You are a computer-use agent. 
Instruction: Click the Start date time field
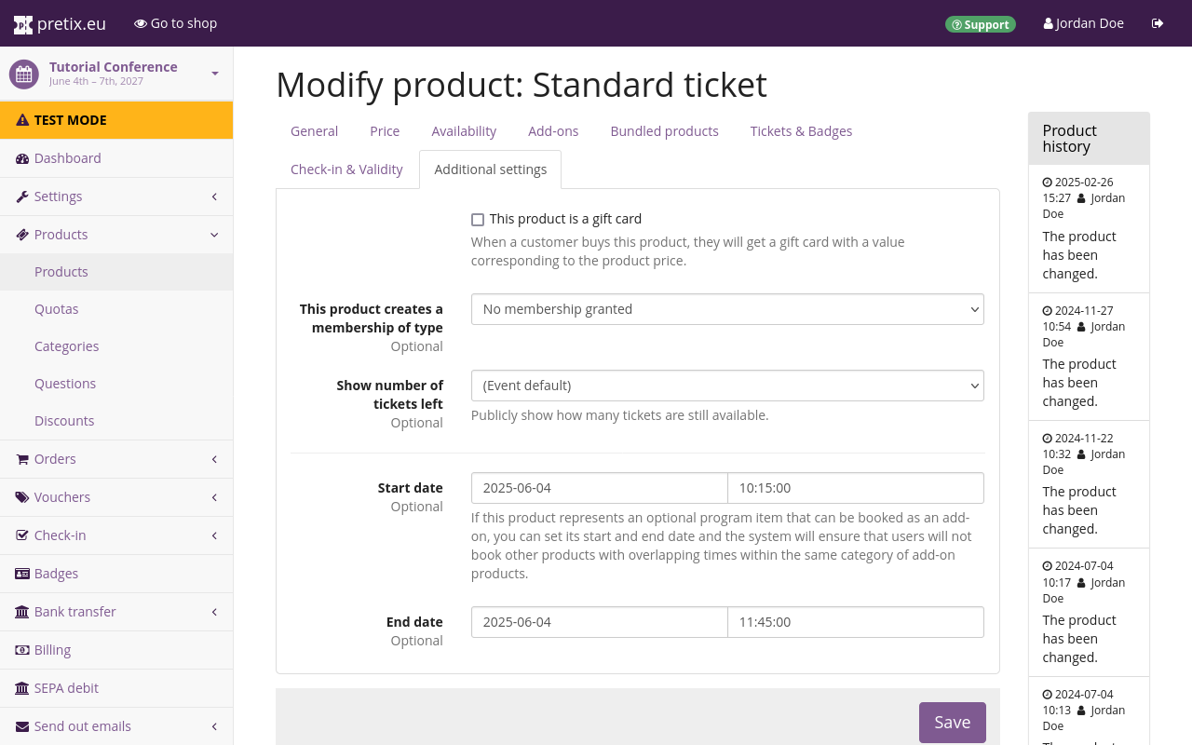point(855,488)
